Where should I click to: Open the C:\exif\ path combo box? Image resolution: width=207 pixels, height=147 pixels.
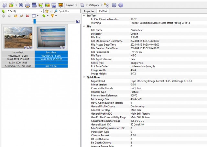(25, 11)
